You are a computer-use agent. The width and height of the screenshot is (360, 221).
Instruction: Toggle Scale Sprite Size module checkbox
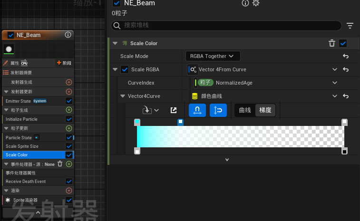coord(69,146)
